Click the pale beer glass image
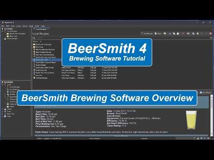Viewport: 214px width, 160px height. (191, 120)
